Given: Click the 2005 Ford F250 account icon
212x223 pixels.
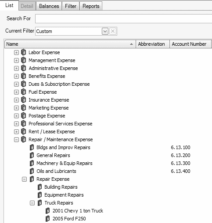Looking at the screenshot, I should 47,219.
